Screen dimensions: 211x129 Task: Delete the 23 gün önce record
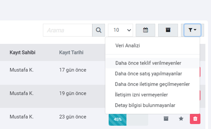point(195,119)
